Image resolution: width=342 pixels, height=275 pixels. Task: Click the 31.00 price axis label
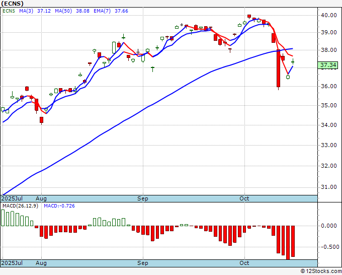pos(329,187)
